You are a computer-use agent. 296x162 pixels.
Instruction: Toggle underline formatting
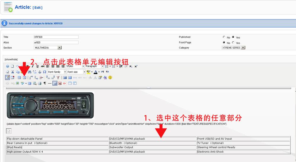(37, 66)
